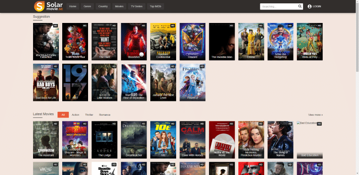Open the To the Stars poster

[x=192, y=169]
